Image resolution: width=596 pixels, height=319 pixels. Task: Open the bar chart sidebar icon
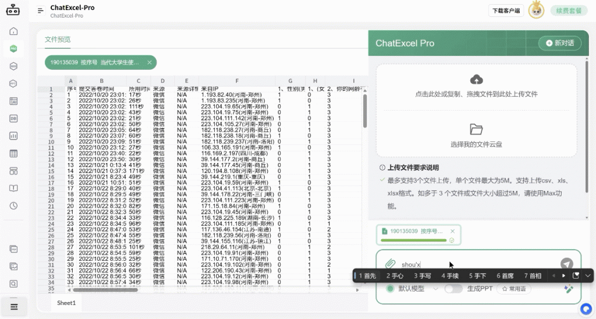13,136
